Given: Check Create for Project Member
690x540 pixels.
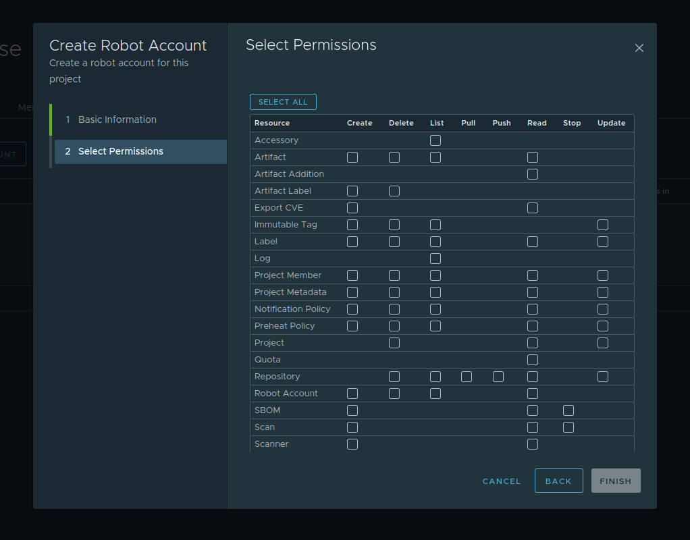Looking at the screenshot, I should point(352,275).
